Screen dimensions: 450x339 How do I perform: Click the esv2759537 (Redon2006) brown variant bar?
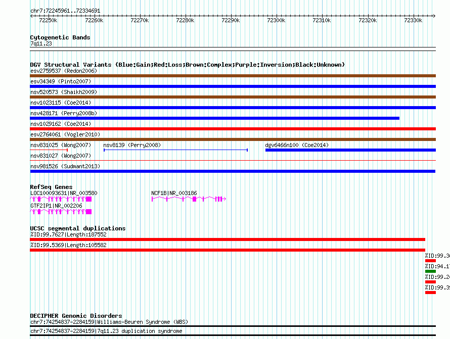click(233, 76)
